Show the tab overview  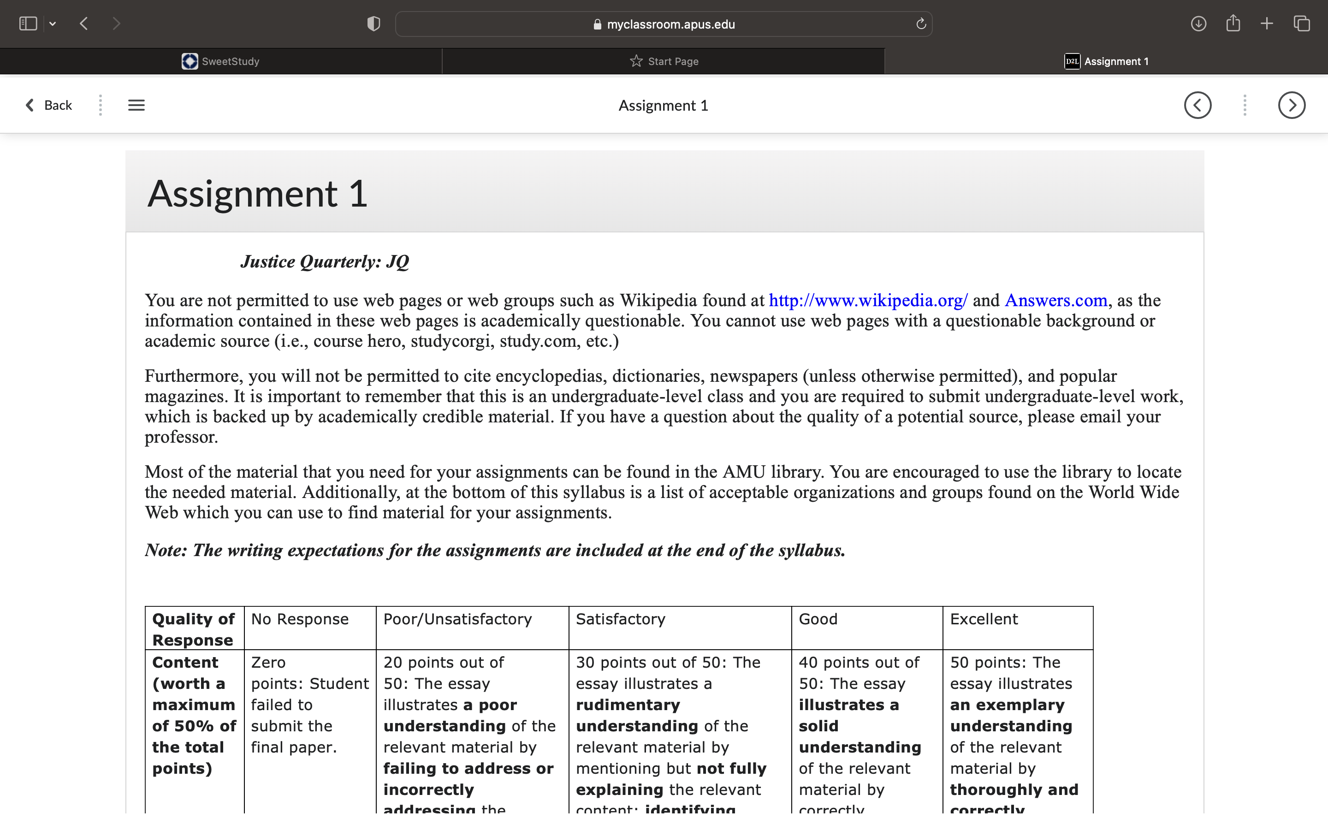tap(1302, 24)
